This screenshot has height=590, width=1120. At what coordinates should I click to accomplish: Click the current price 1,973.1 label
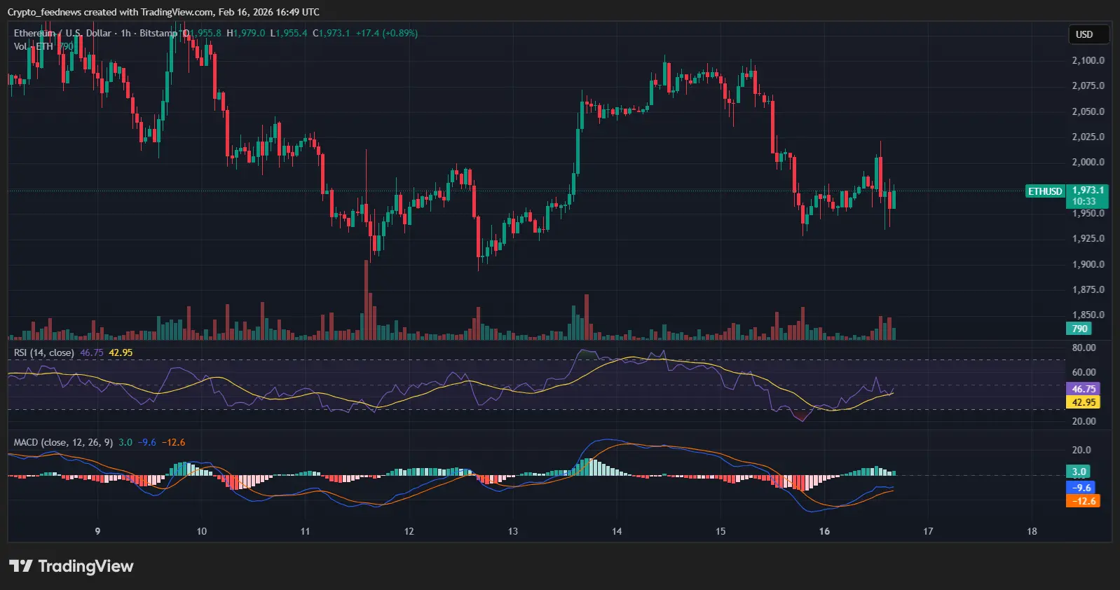coord(1088,191)
